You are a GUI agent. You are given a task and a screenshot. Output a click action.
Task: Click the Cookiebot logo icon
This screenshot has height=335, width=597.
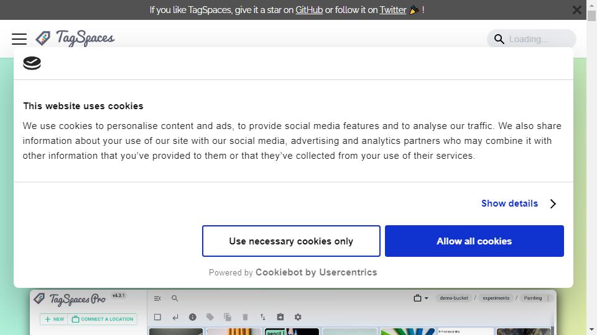(x=32, y=63)
